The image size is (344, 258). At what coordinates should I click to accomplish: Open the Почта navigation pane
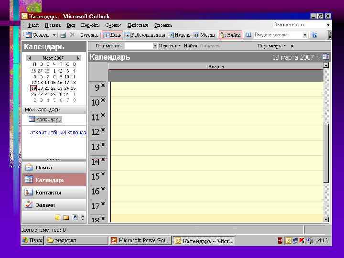[x=54, y=168]
